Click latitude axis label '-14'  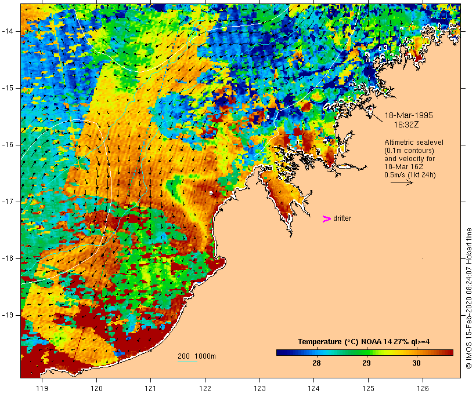click(x=8, y=31)
